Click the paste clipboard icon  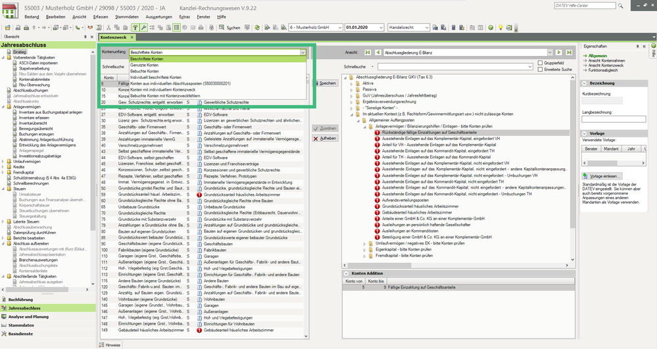pyautogui.click(x=125, y=28)
